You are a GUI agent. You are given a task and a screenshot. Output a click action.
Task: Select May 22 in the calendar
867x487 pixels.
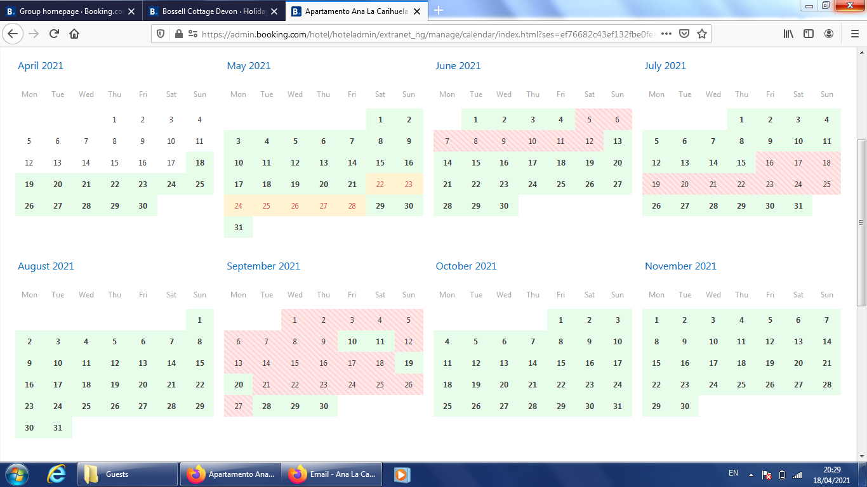[380, 185]
